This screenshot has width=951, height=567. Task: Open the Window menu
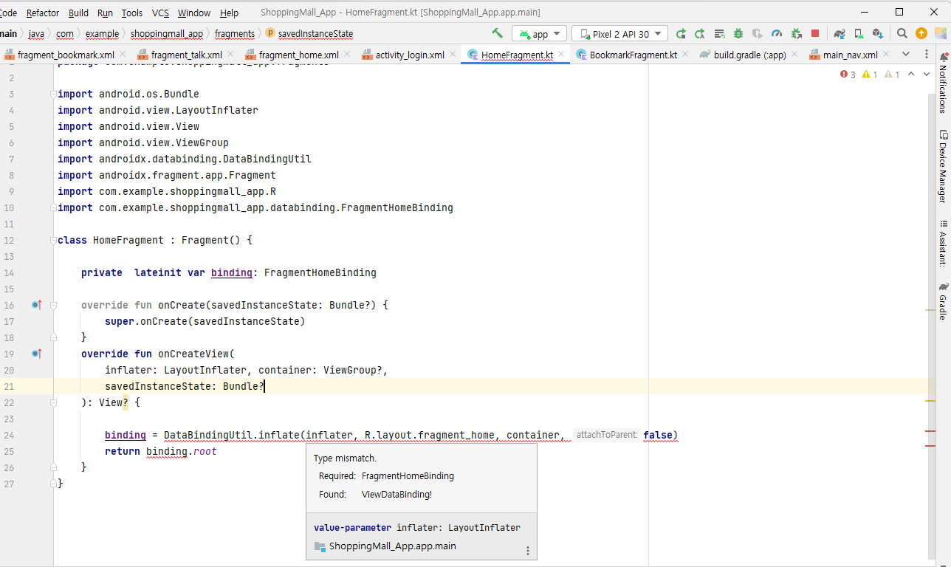pyautogui.click(x=194, y=13)
